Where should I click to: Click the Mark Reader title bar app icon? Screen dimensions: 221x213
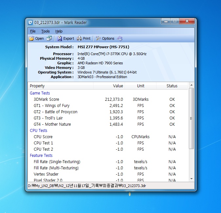30,22
